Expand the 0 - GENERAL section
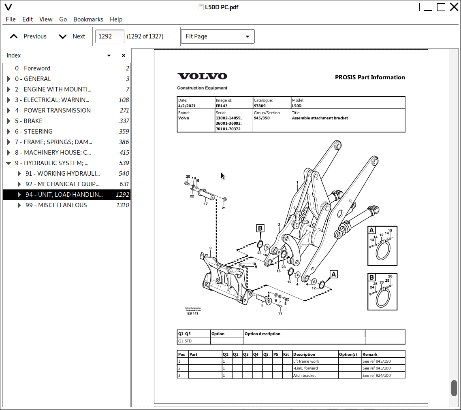The height and width of the screenshot is (410, 461). (9, 79)
